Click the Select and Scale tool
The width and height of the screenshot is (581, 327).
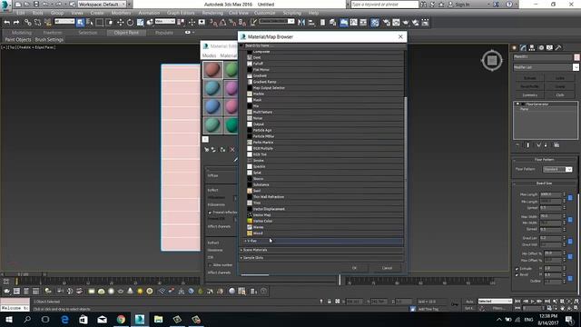point(140,23)
